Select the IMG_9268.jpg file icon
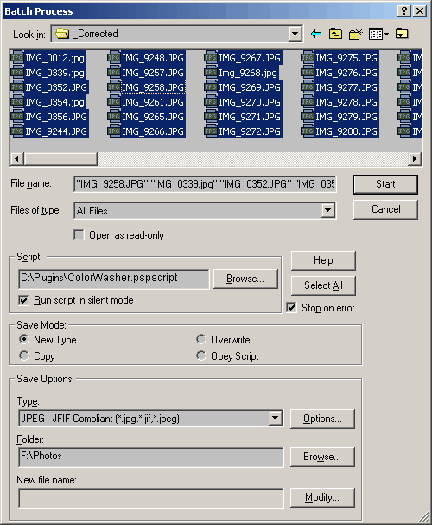The image size is (432, 525). point(211,73)
